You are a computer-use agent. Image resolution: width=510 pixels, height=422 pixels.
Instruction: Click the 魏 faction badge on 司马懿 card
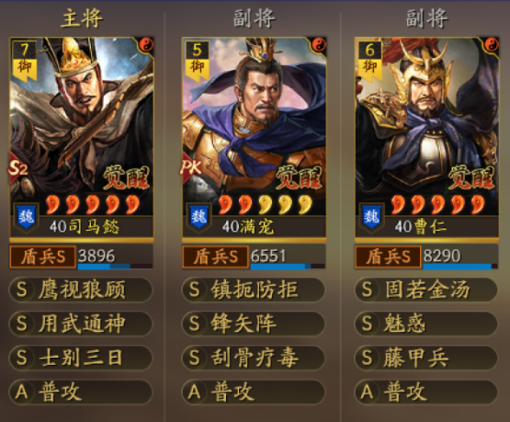(27, 217)
